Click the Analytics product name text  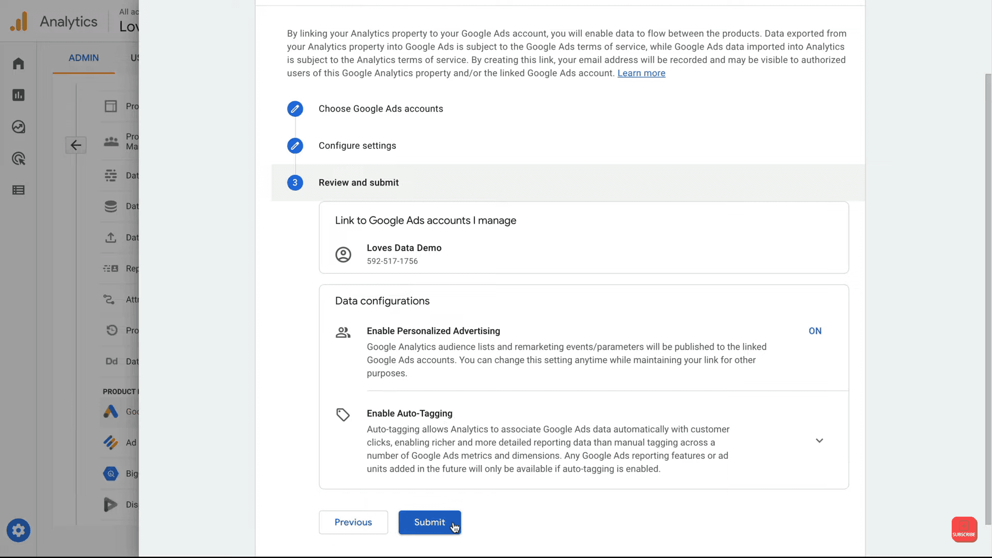69,22
